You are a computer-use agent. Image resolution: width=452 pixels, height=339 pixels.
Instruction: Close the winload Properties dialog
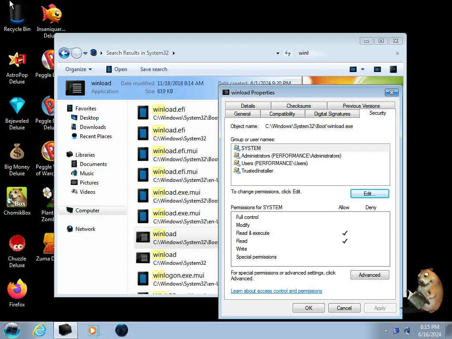(392, 92)
